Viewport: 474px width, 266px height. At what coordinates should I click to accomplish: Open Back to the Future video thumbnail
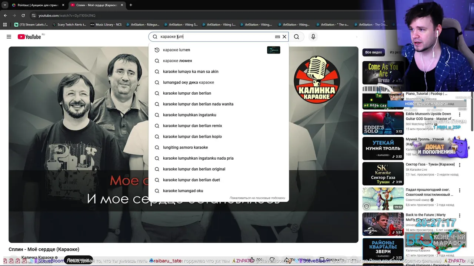pos(383,224)
